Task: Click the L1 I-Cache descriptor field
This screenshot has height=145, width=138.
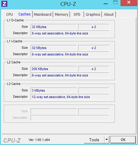Action: pyautogui.click(x=70, y=54)
